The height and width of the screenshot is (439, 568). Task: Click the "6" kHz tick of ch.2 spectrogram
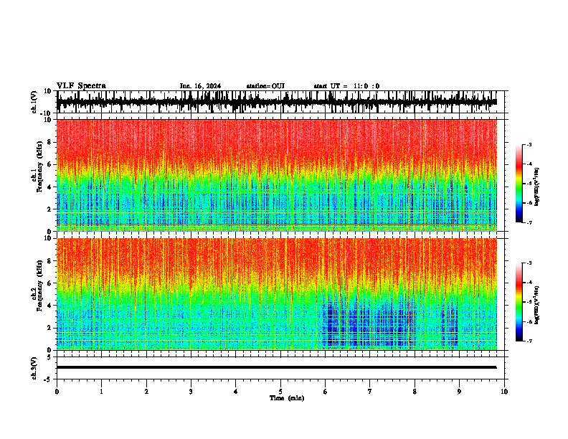pyautogui.click(x=49, y=283)
